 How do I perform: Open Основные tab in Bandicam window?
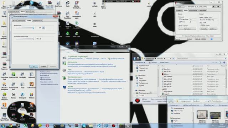[179, 11]
